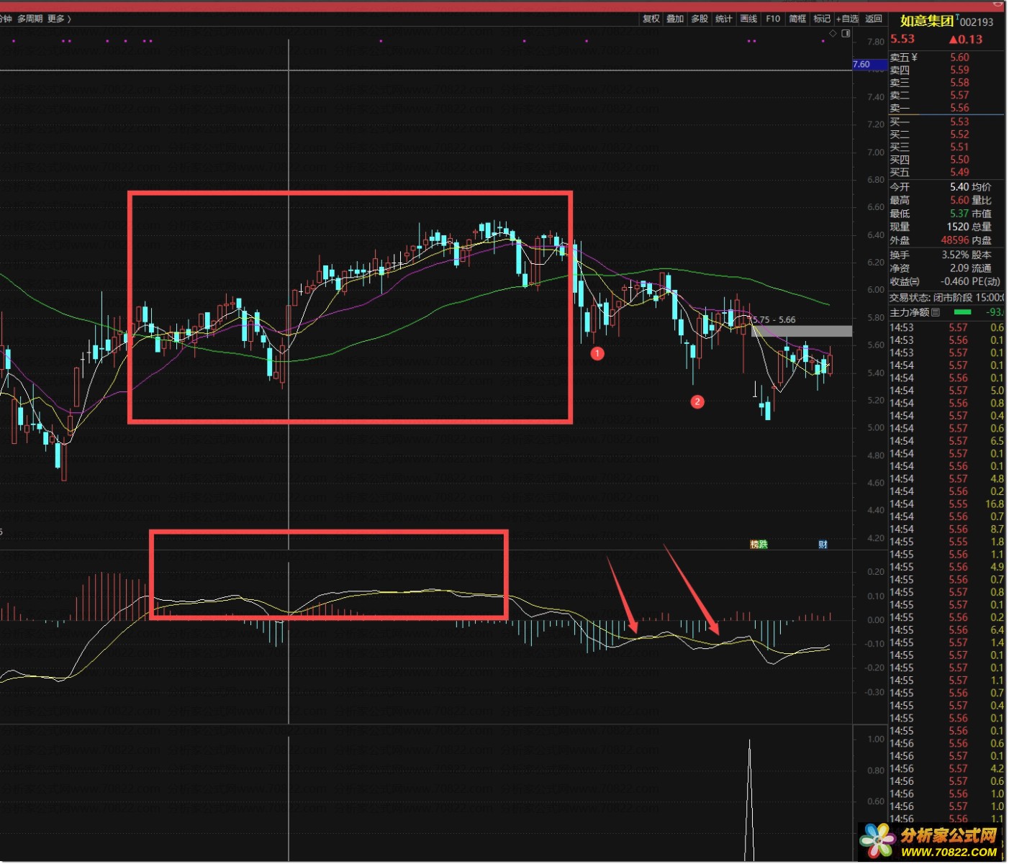
Task: Click the current price 5.53 in the header
Action: (902, 40)
